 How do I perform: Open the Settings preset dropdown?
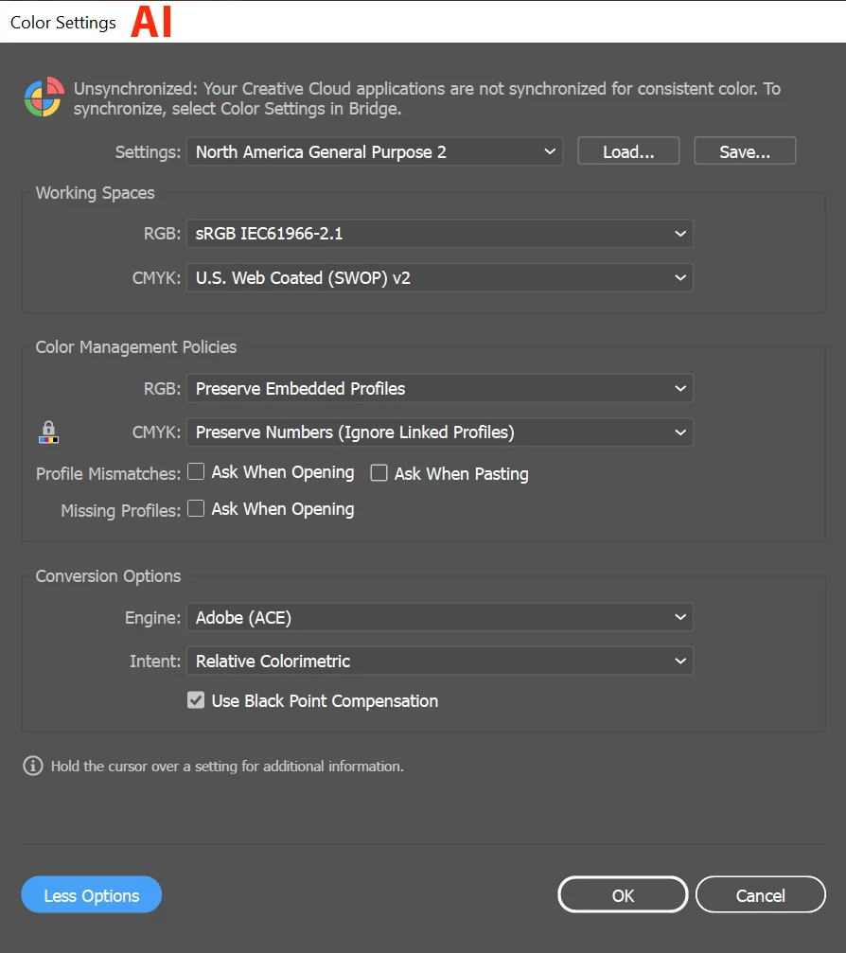375,151
